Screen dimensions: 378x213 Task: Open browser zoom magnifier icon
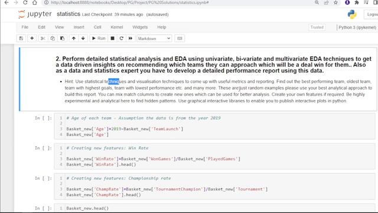(x=317, y=2)
